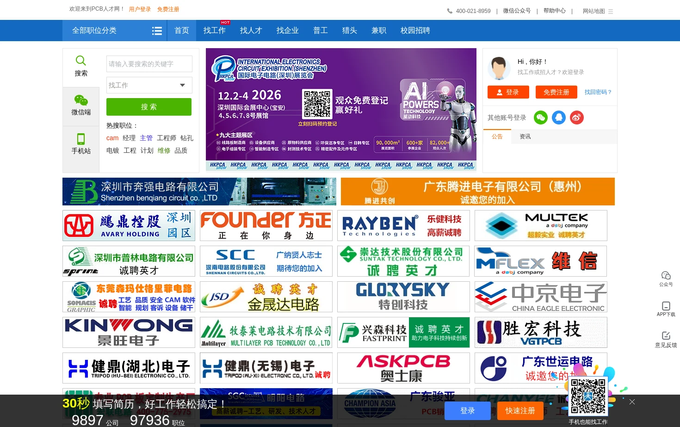Open 崇达技术 SUNTAK company logo
680x427 pixels.
pyautogui.click(x=403, y=261)
